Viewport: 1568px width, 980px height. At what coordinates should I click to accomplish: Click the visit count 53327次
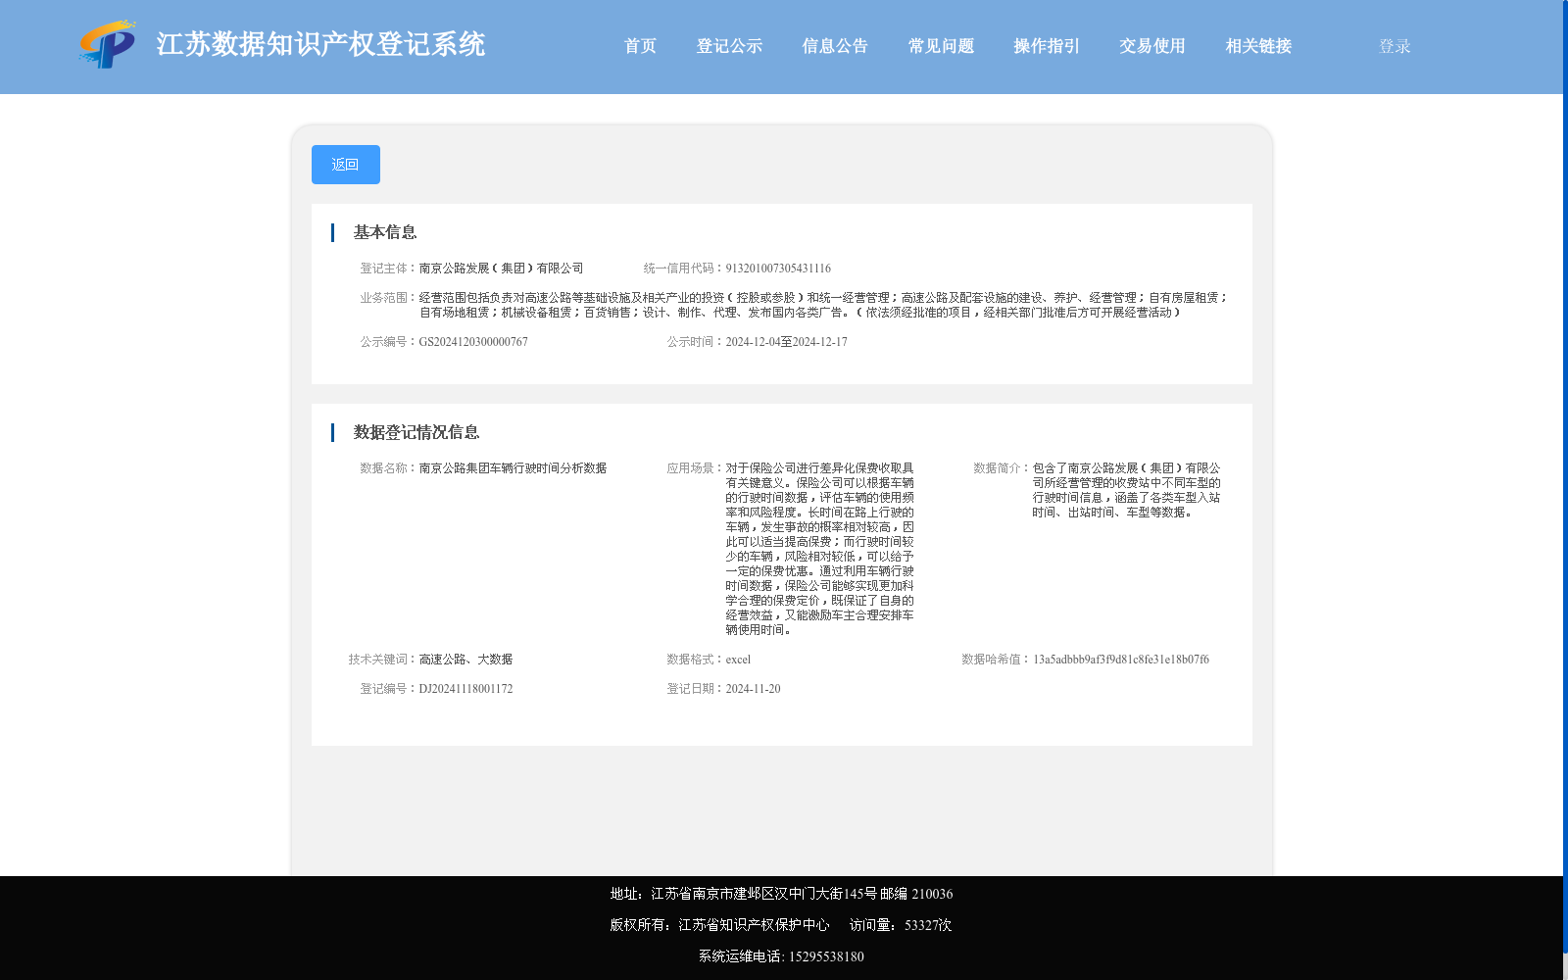tap(928, 925)
